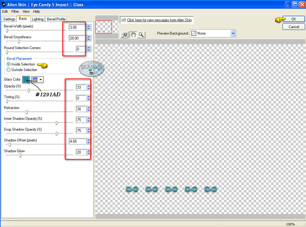Screen dimensions: 306x227
Task: Click the Bevel Width value field
Action: [x=77, y=27]
